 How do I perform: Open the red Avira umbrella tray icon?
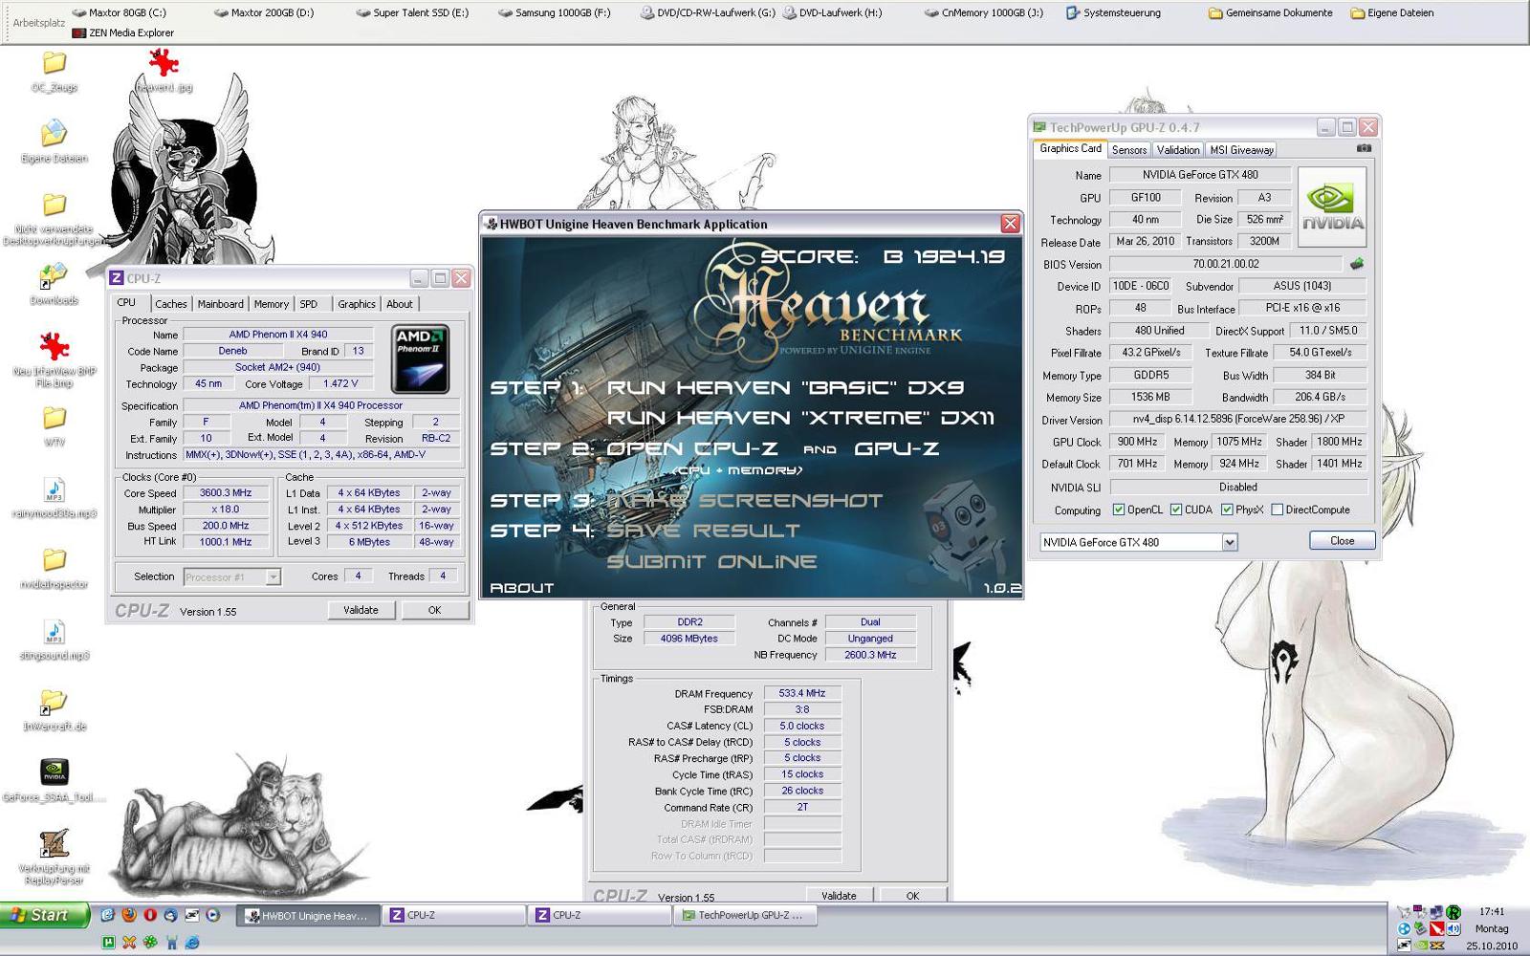[x=1436, y=928]
